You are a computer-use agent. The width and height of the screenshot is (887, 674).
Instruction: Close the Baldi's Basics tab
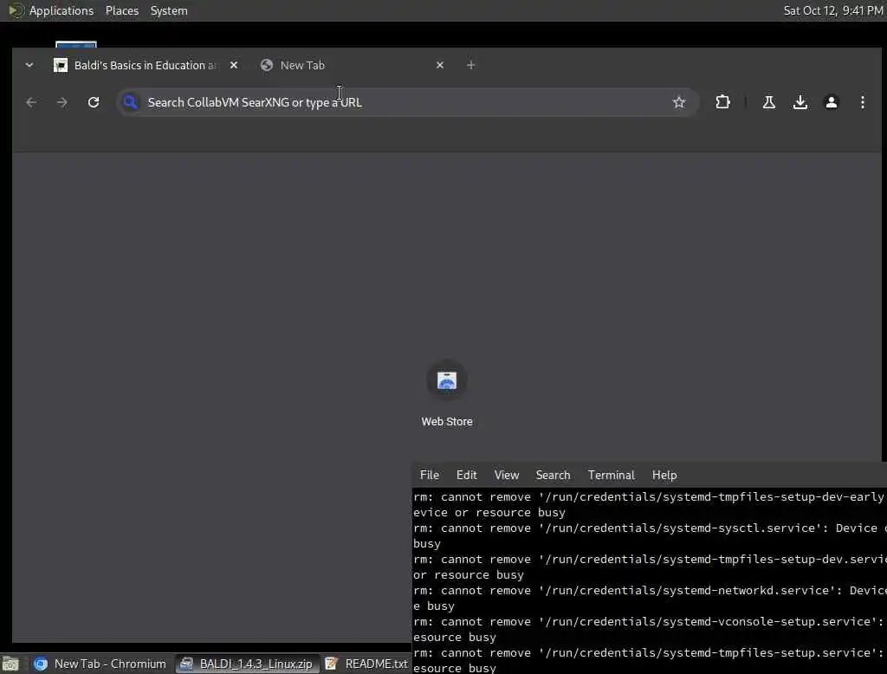[x=234, y=65]
